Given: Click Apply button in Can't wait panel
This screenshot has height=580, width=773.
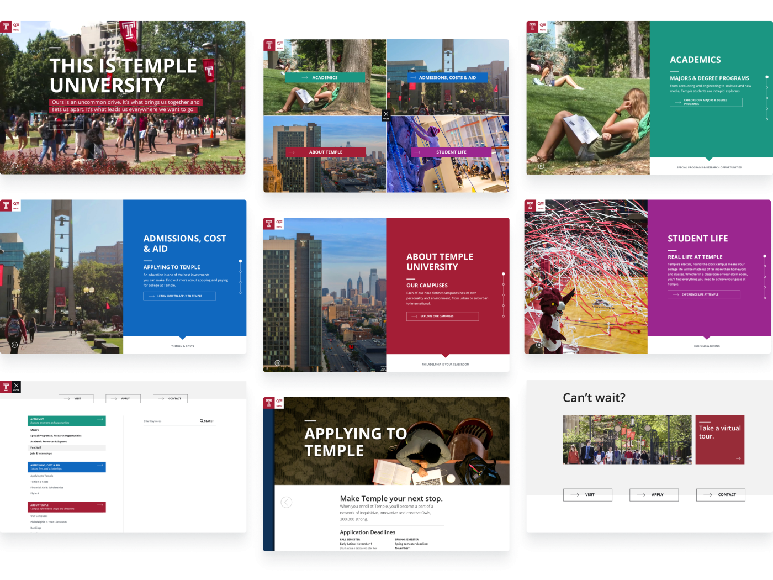Looking at the screenshot, I should (x=654, y=495).
